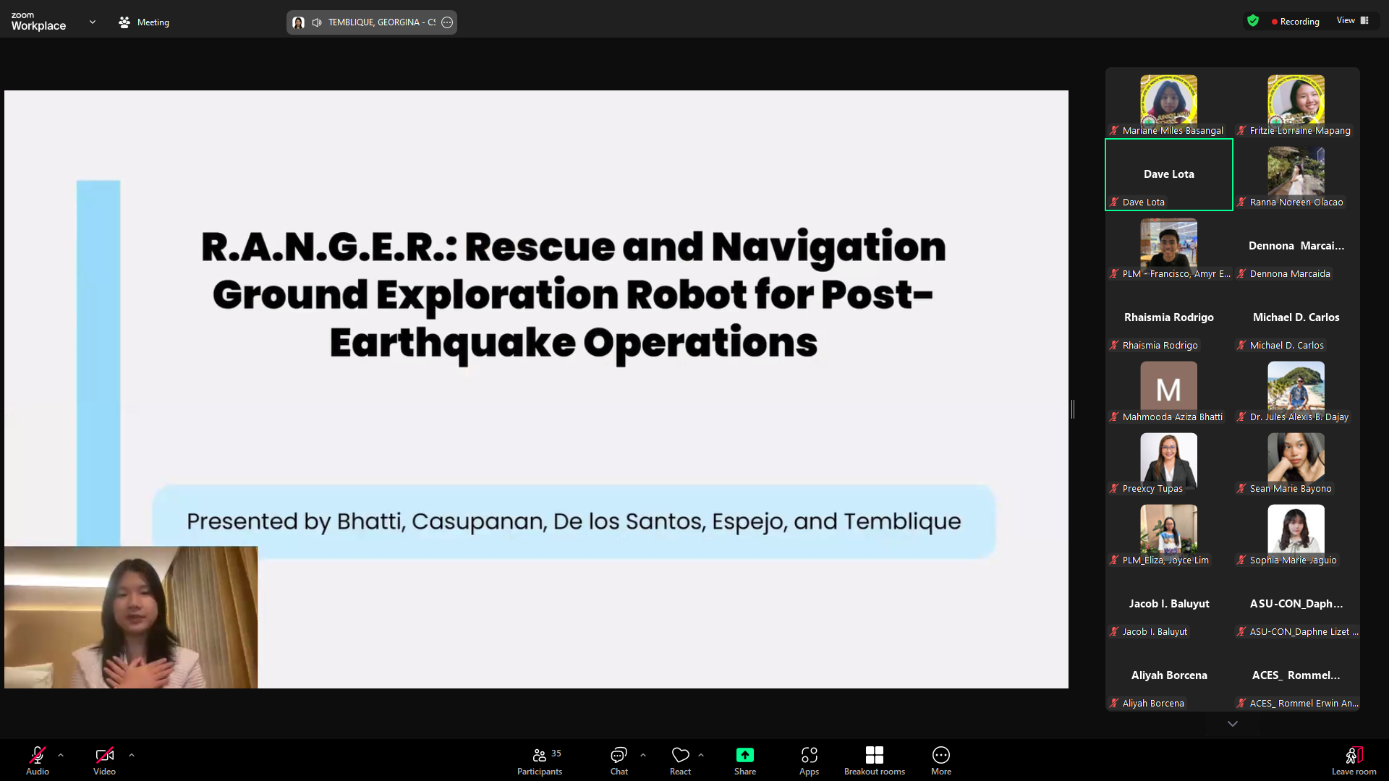Click the Recording indicator

[1295, 22]
